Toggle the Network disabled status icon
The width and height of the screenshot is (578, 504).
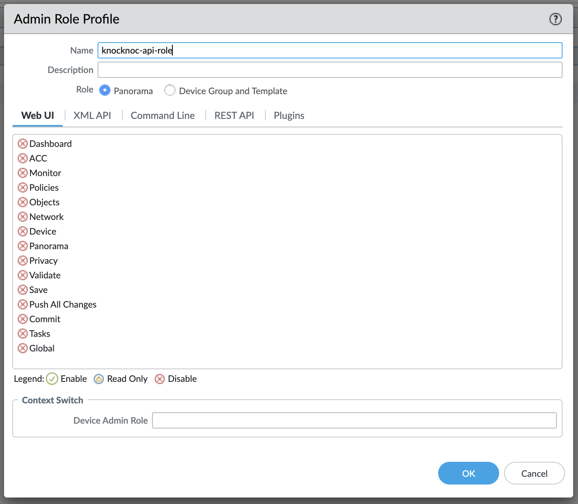(x=23, y=217)
